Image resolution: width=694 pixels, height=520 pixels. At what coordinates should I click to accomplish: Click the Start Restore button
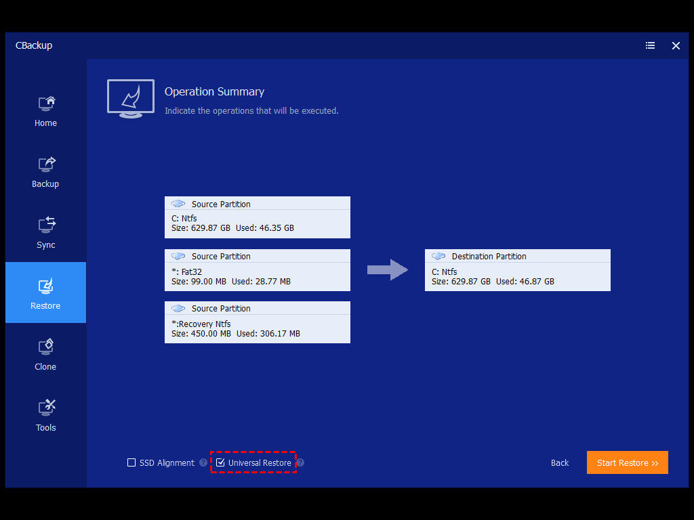627,463
